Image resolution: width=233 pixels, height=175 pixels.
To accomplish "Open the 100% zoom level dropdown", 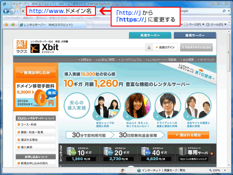I will (x=225, y=171).
